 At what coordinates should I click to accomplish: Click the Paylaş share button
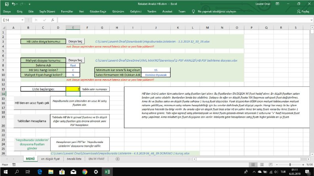coord(303,11)
